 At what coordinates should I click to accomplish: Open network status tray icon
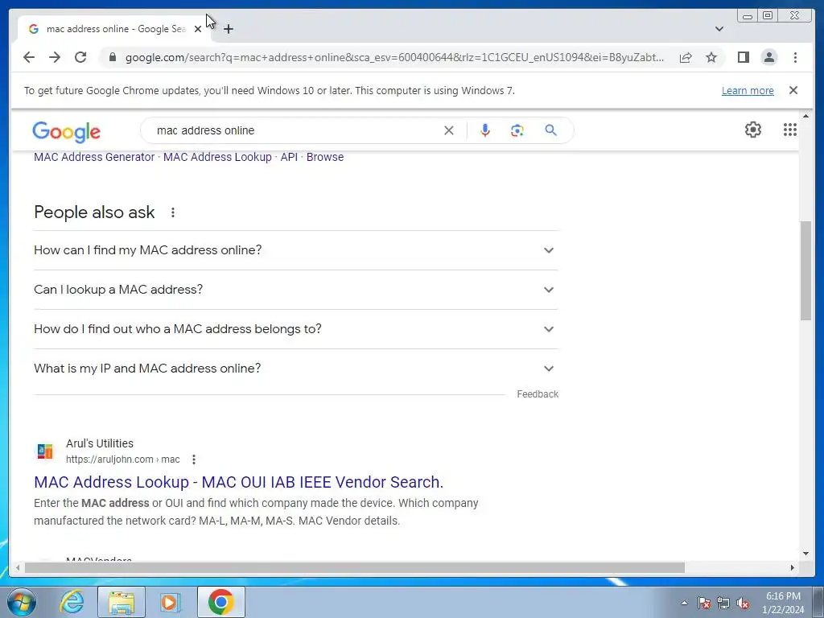723,603
